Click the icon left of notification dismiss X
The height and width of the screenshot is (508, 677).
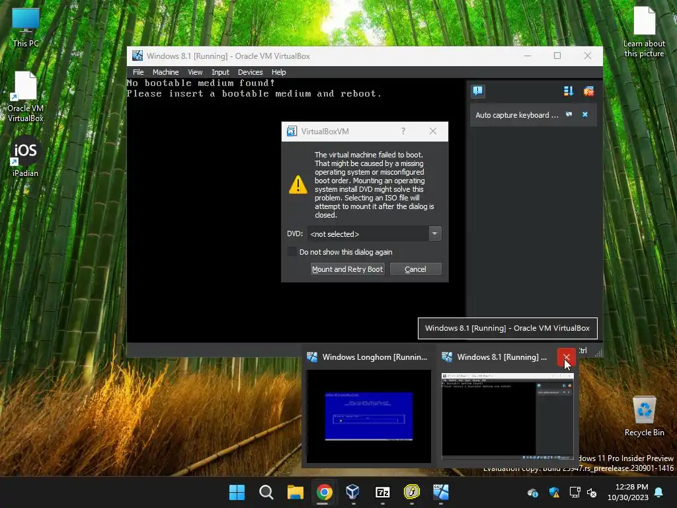pyautogui.click(x=569, y=114)
